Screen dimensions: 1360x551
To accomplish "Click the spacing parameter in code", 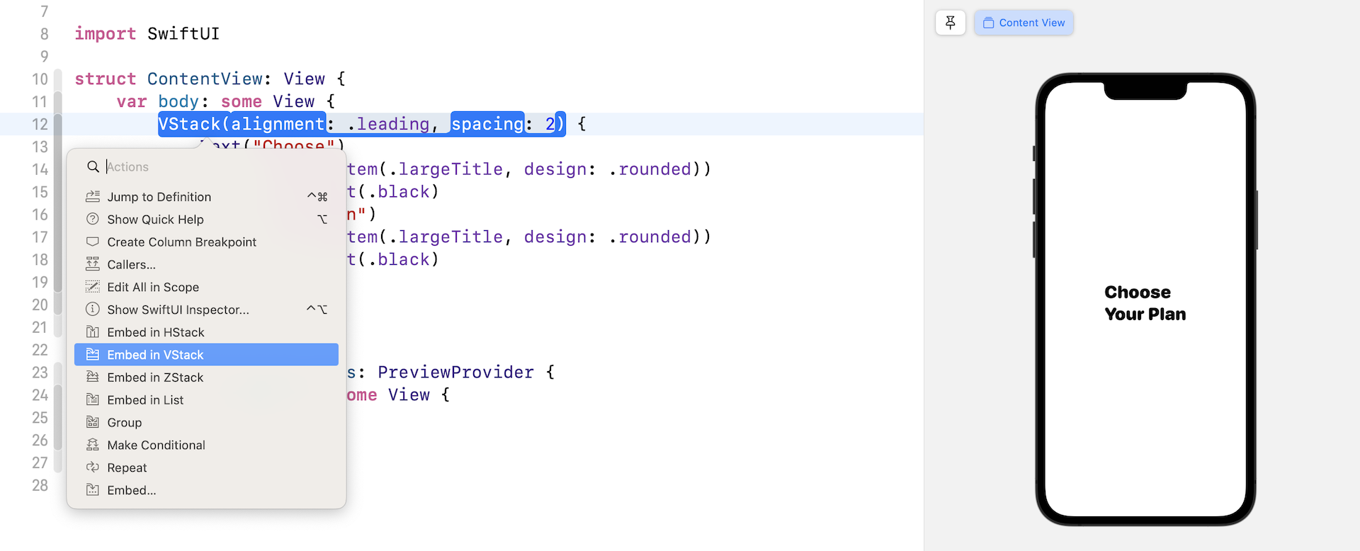I will (x=487, y=124).
